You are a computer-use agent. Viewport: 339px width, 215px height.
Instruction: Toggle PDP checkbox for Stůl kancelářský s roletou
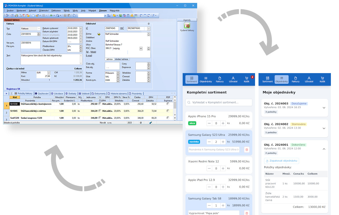[x=168, y=111]
